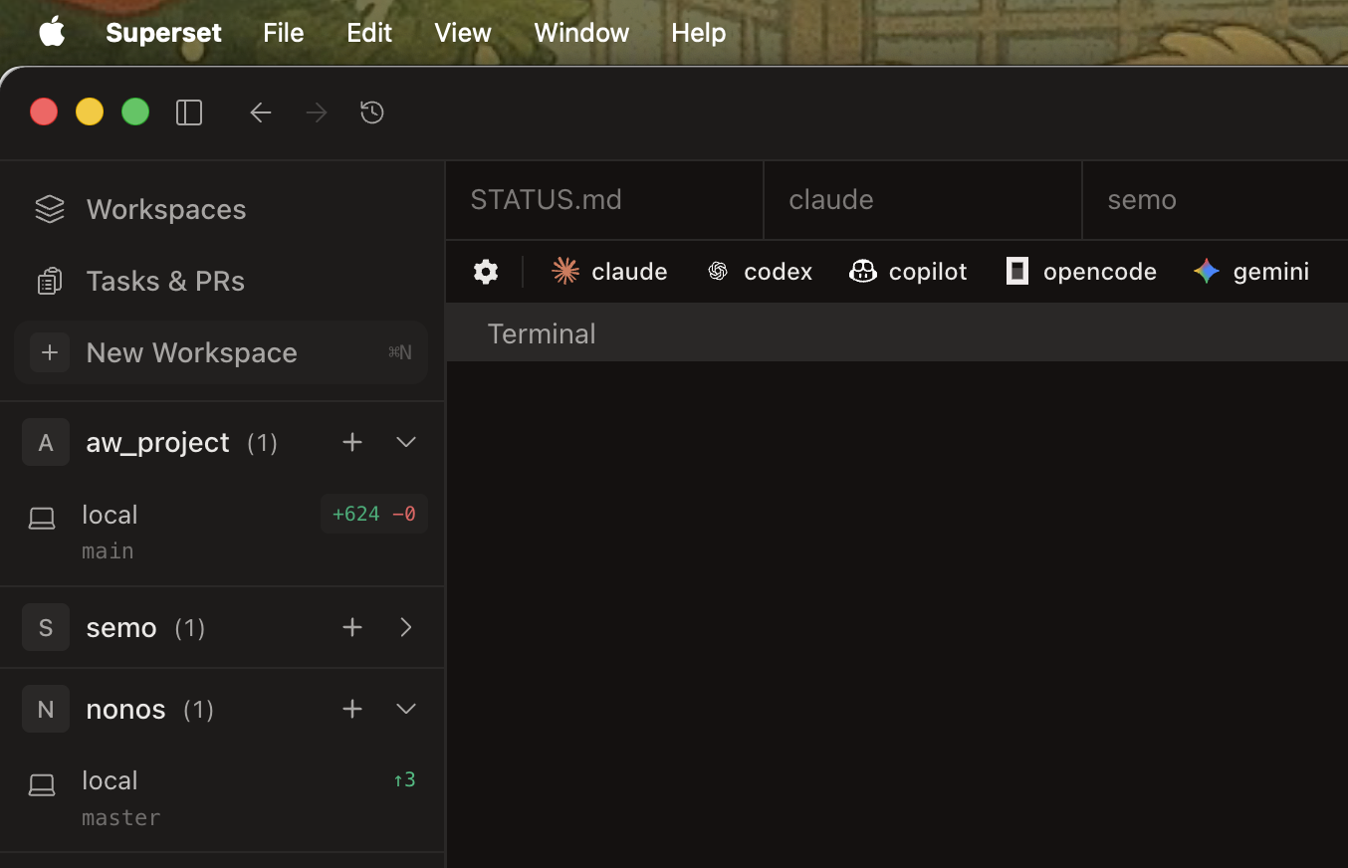
Task: Add a workspace to nonos
Action: pyautogui.click(x=352, y=709)
